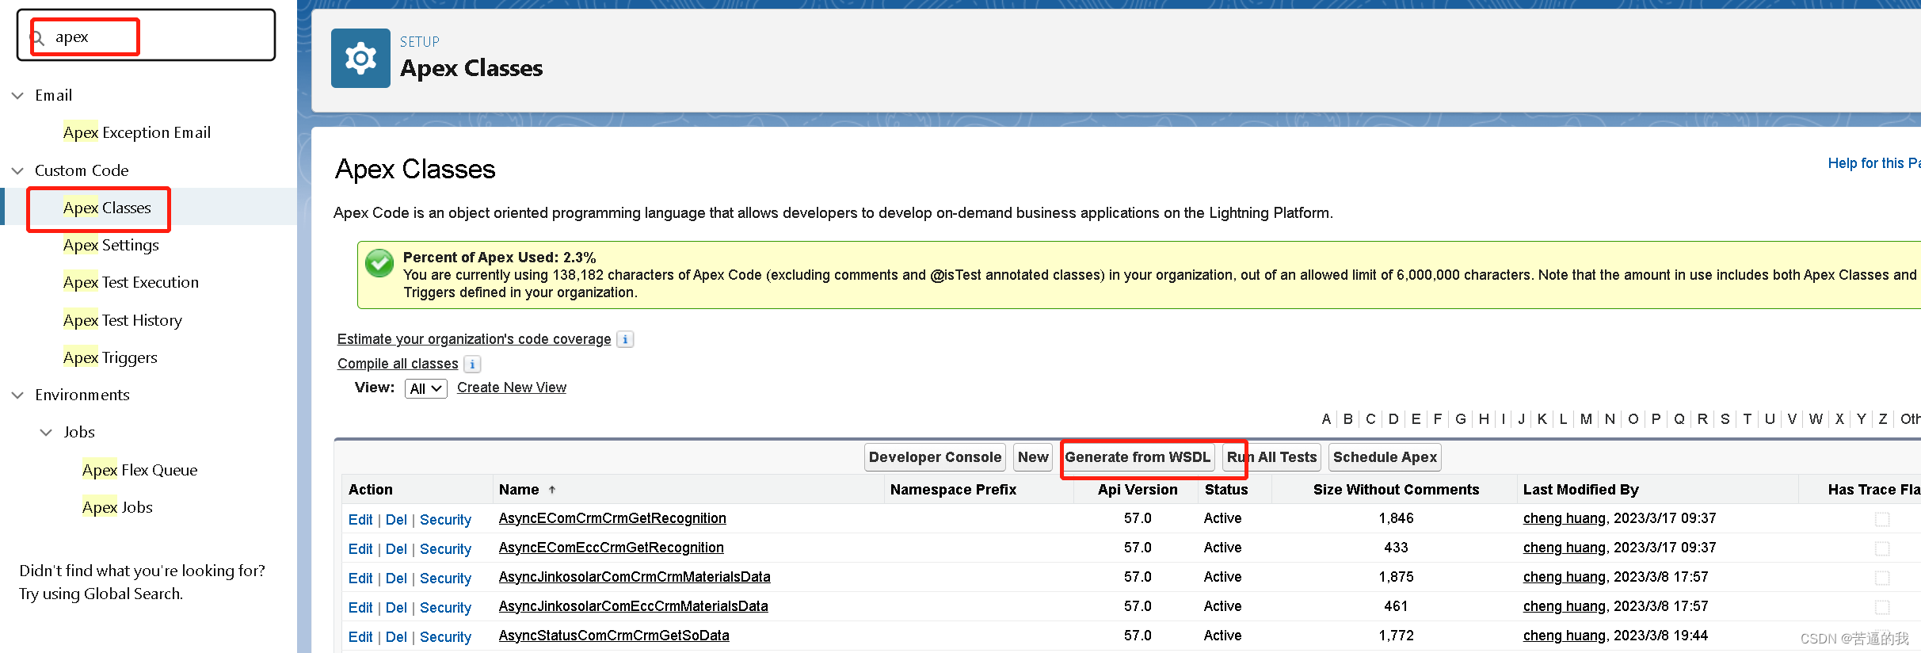Open cheng huang link in first row
This screenshot has width=1921, height=653.
(1565, 518)
